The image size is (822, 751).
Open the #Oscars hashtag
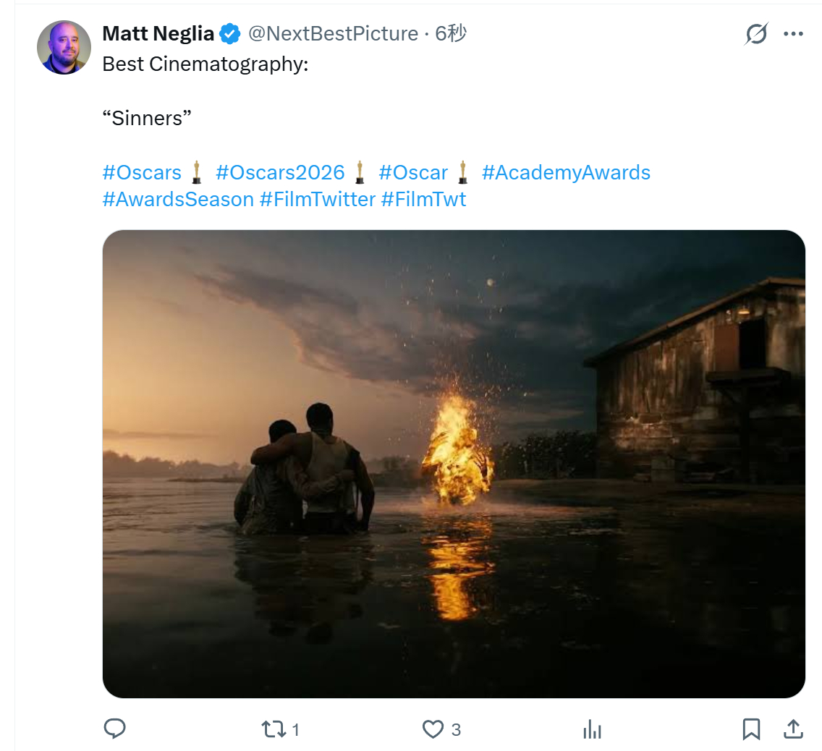tap(142, 173)
